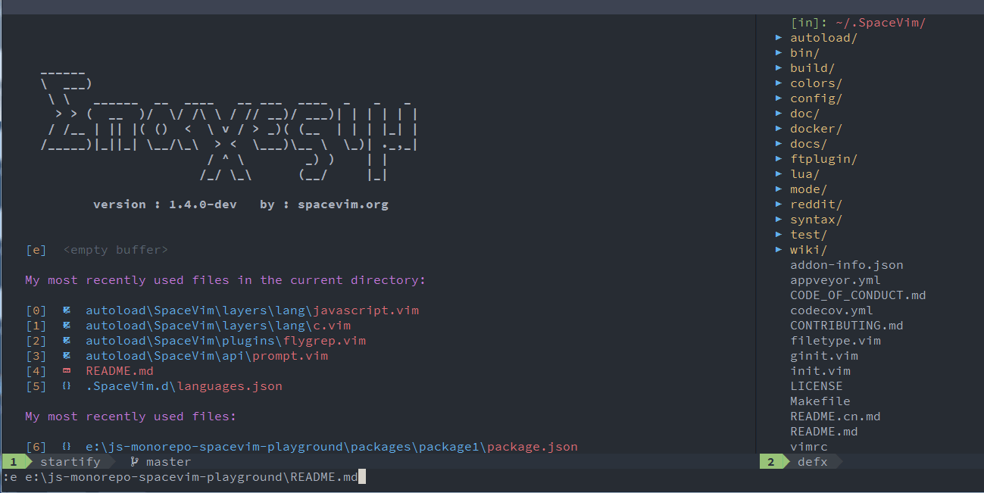Viewport: 984px width, 493px height.
Task: Click the JSON braces icon for languages.json
Action: tap(67, 386)
